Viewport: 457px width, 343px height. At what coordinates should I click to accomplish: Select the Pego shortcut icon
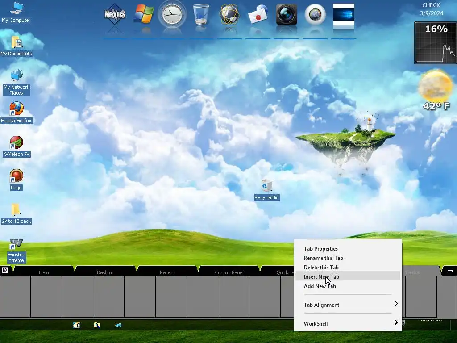[17, 180]
